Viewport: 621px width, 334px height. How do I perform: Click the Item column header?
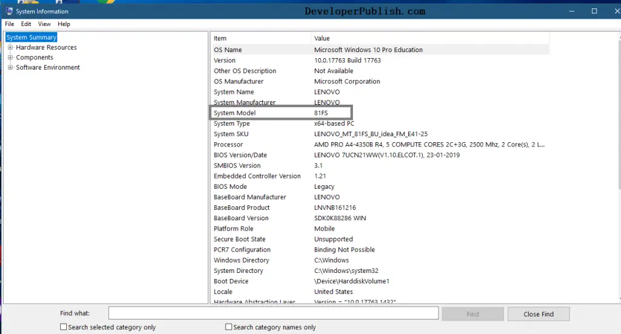coord(261,38)
